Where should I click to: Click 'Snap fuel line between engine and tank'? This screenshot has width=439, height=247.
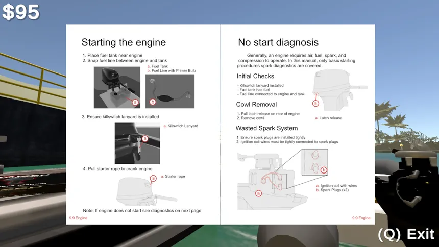[125, 61]
